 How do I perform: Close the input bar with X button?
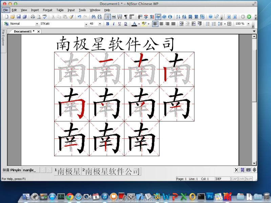(236, 170)
